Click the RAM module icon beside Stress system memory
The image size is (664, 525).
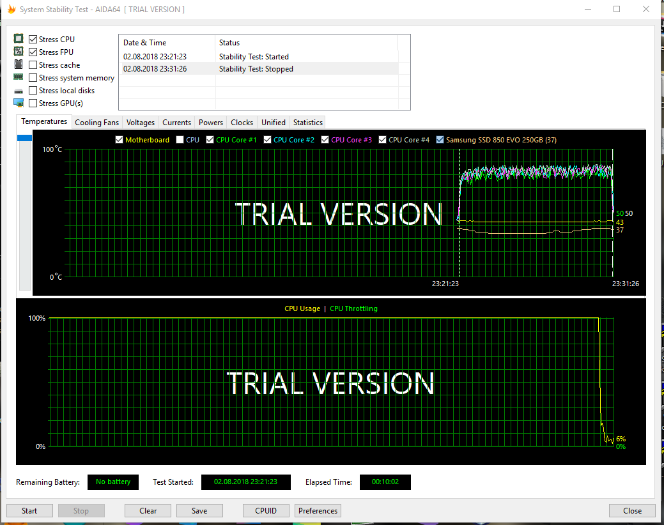pyautogui.click(x=18, y=77)
